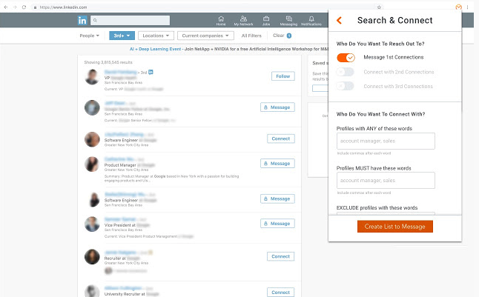Open the Notifications bell icon
Viewport: 479px width, 297px height.
pyautogui.click(x=311, y=21)
